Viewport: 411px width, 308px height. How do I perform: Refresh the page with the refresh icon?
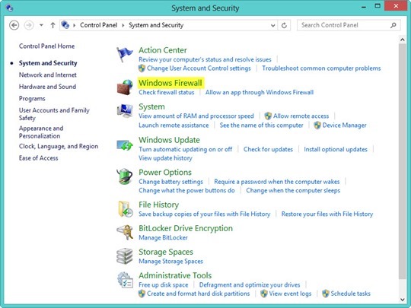coord(284,25)
